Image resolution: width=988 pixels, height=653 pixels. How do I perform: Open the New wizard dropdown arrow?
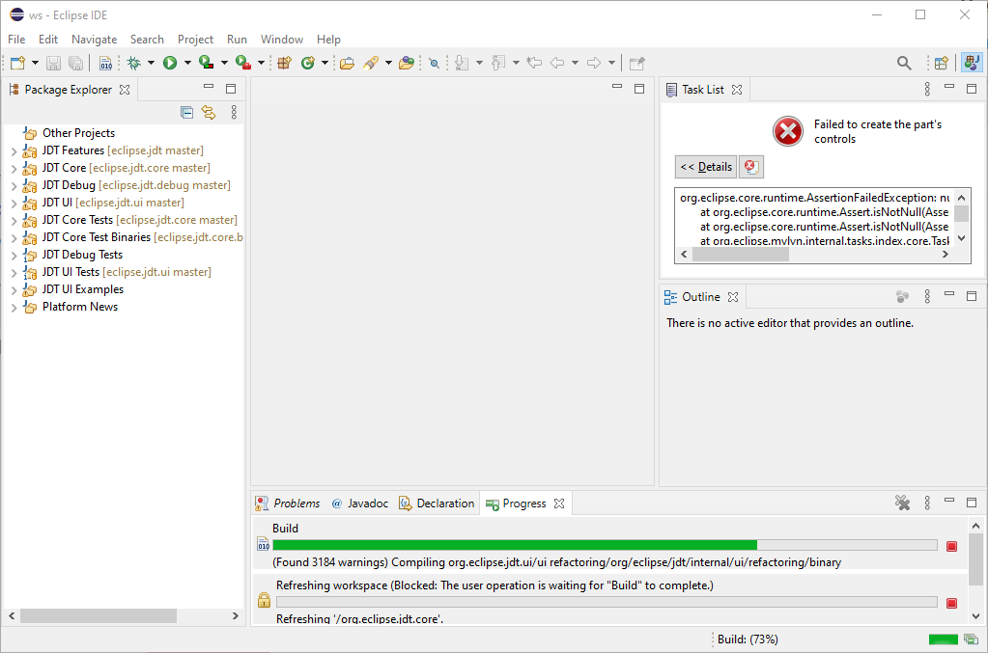[35, 63]
